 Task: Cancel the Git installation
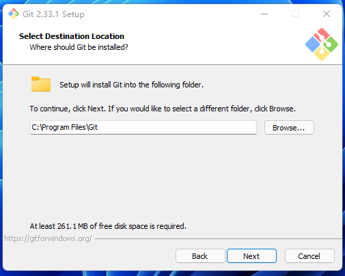309,256
